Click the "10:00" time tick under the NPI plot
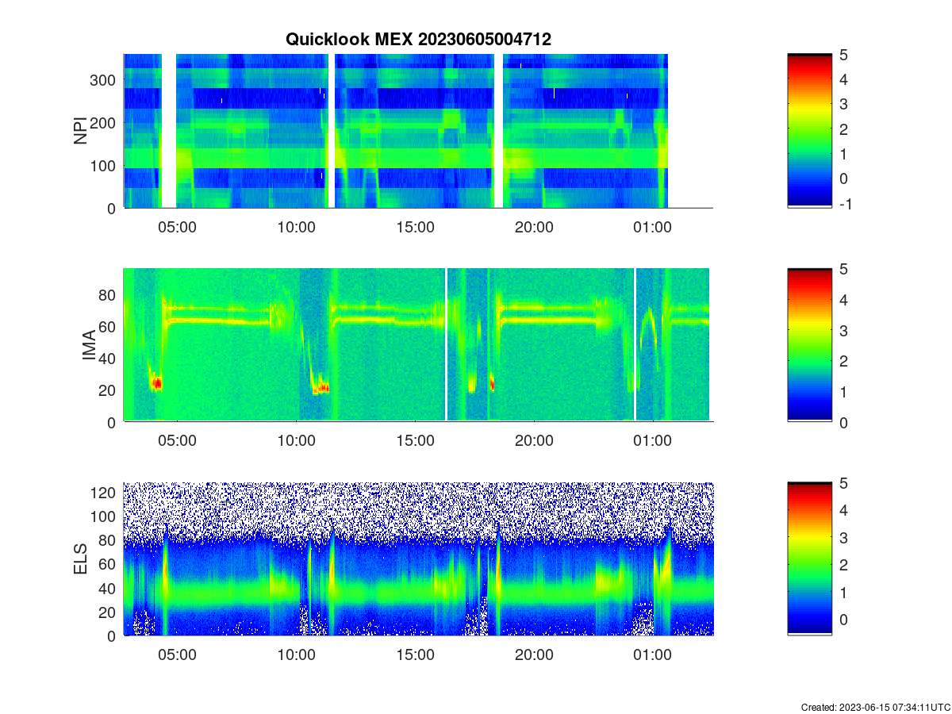The width and height of the screenshot is (952, 714). (296, 227)
